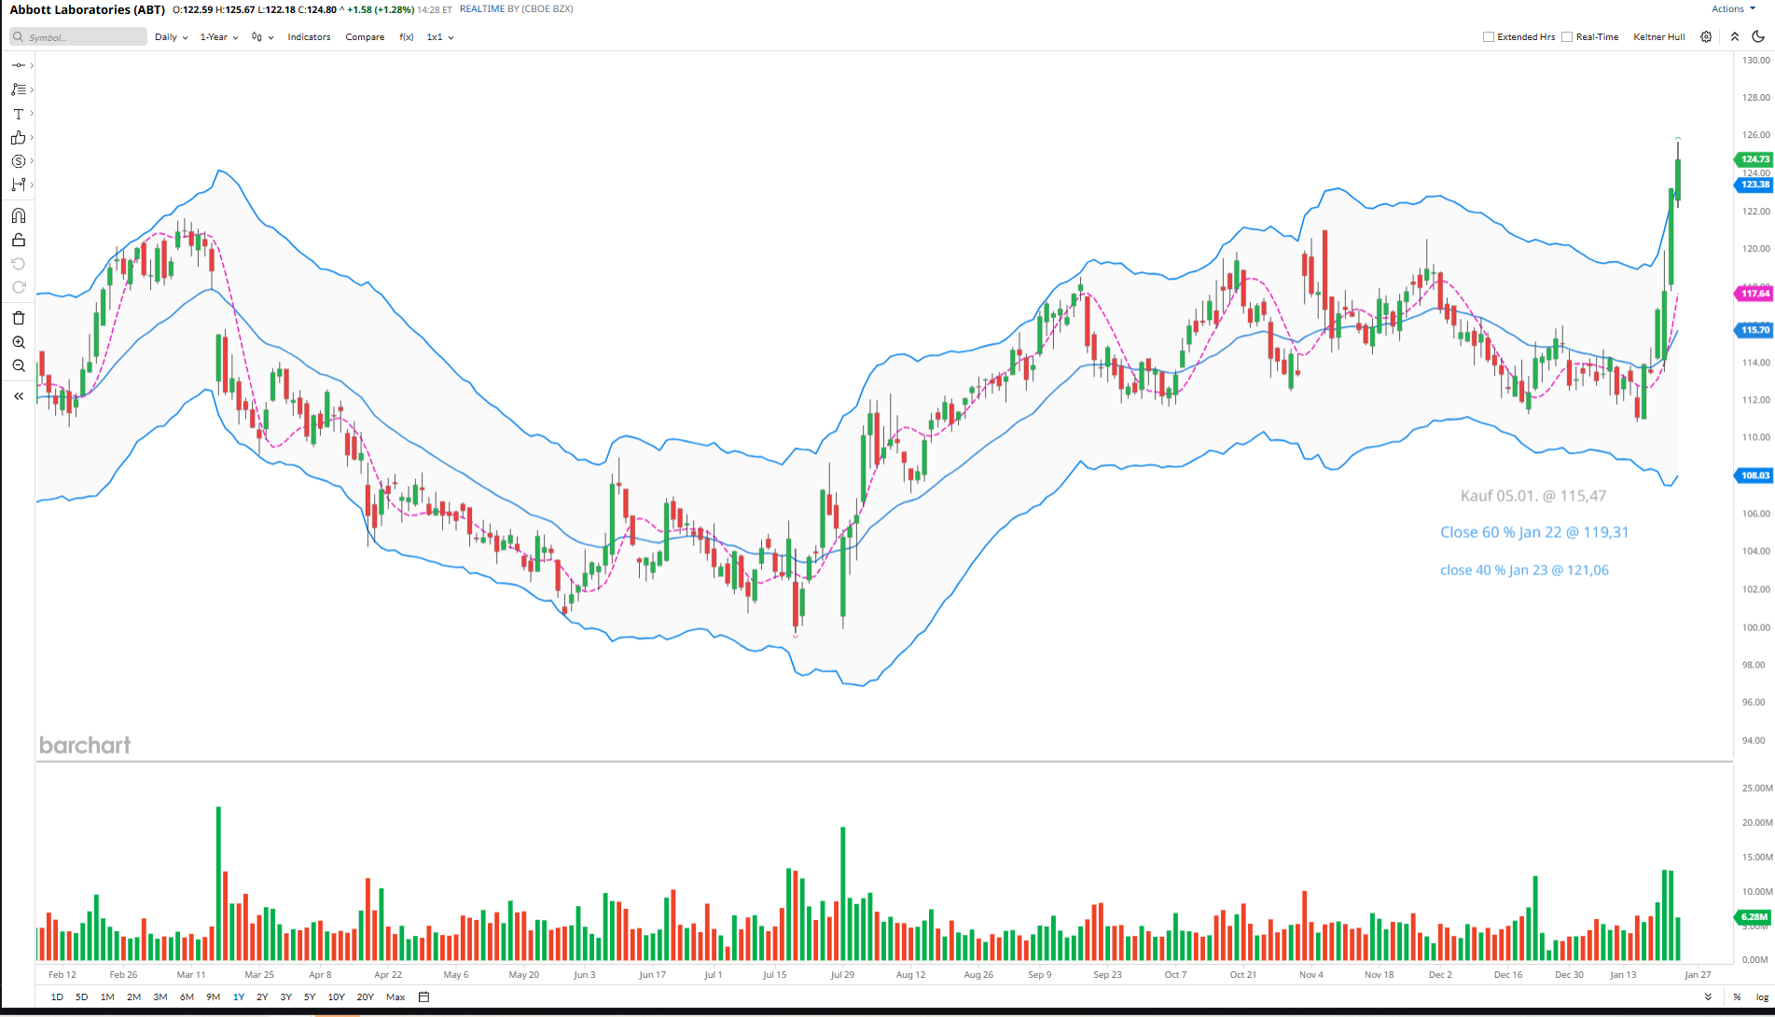1775x1017 pixels.
Task: Open chart settings gear icon
Action: [x=1706, y=37]
